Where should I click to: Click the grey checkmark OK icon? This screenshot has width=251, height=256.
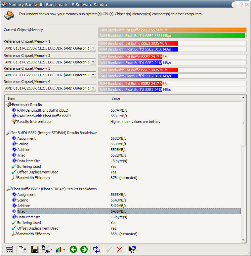pyautogui.click(x=109, y=249)
